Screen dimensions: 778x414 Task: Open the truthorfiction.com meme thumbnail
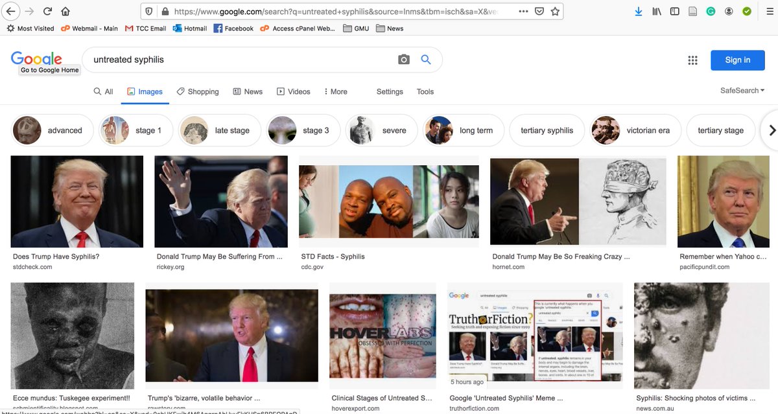point(535,336)
